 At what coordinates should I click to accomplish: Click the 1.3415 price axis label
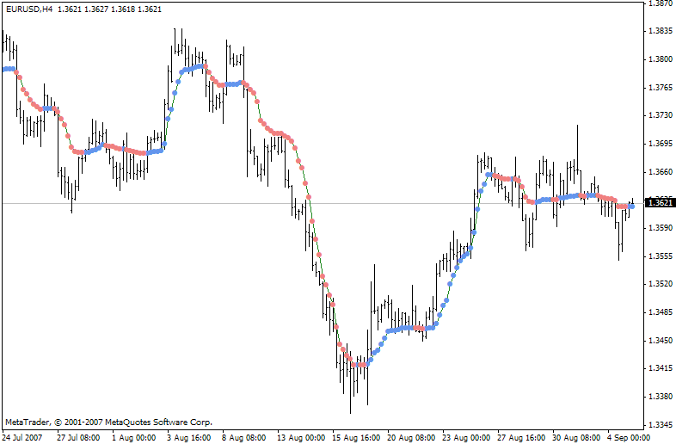tap(660, 368)
